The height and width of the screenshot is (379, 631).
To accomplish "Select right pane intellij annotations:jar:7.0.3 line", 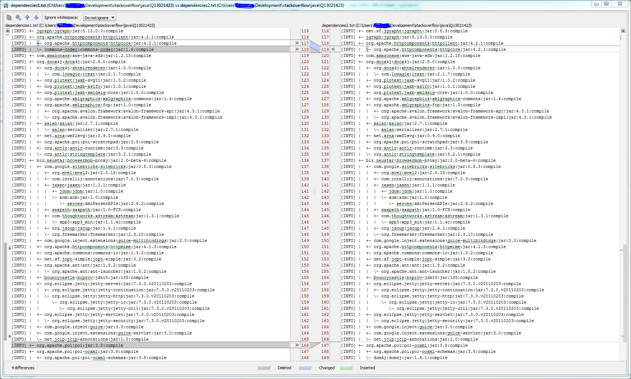I will click(480, 179).
